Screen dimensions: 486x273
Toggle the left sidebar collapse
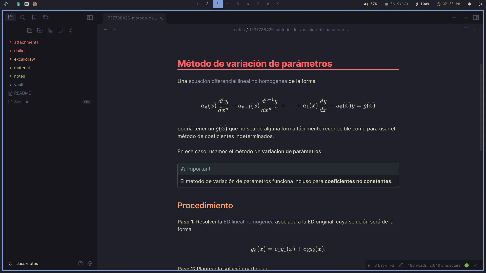pos(90,17)
